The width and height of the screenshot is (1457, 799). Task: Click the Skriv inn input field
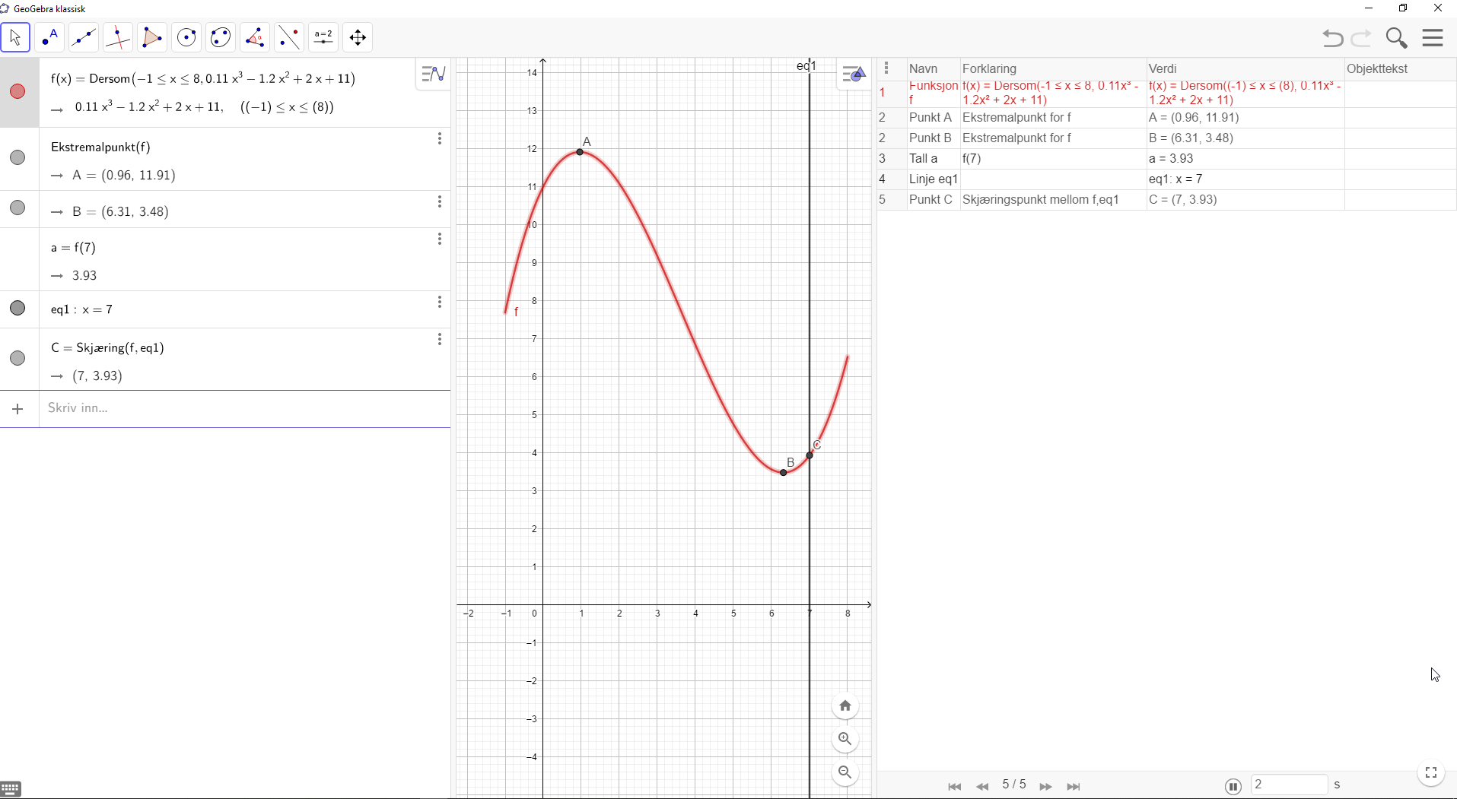(245, 408)
